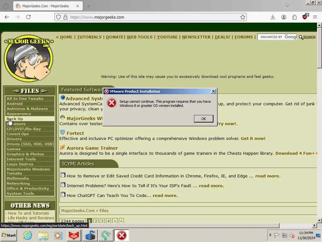Image resolution: width=322 pixels, height=242 pixels.
Task: Open the FORUMS navigation link
Action: [244, 37]
